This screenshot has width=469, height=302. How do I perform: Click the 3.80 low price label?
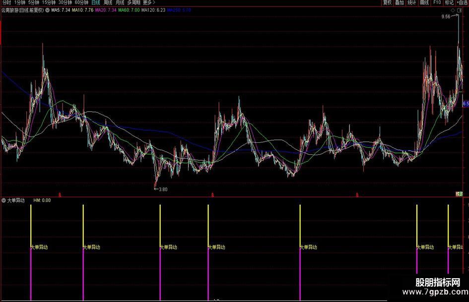coord(163,189)
